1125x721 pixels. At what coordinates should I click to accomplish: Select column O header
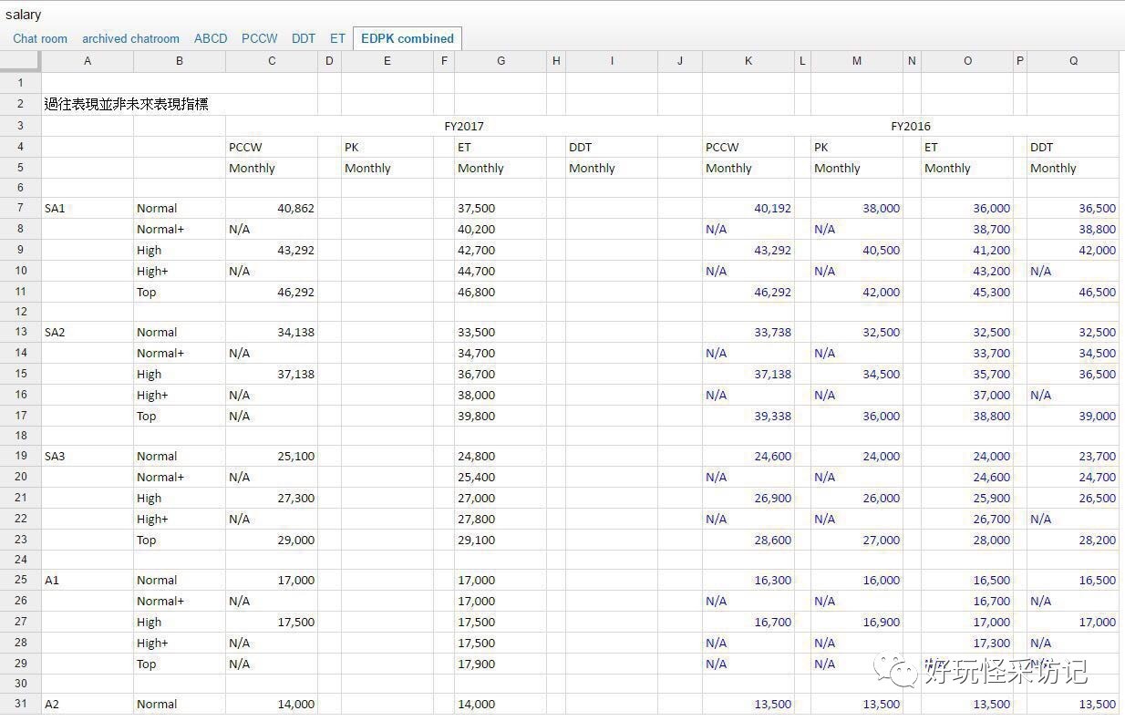click(967, 61)
